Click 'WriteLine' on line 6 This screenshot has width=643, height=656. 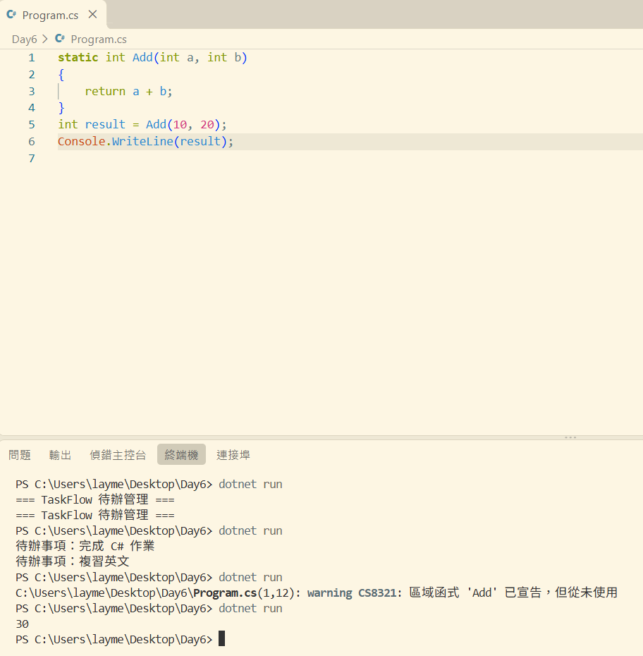pyautogui.click(x=142, y=141)
